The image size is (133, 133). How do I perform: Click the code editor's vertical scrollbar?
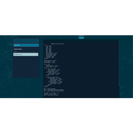click(119, 64)
